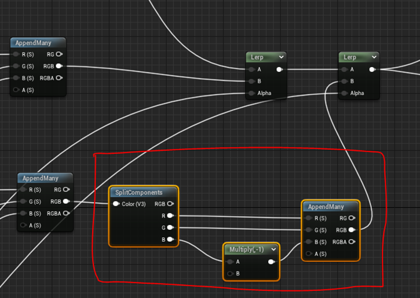Screen dimensions: 420x298
Task: Click the RG output pin on the AppendMany node feeding SplitComponents
Action: tap(66, 190)
